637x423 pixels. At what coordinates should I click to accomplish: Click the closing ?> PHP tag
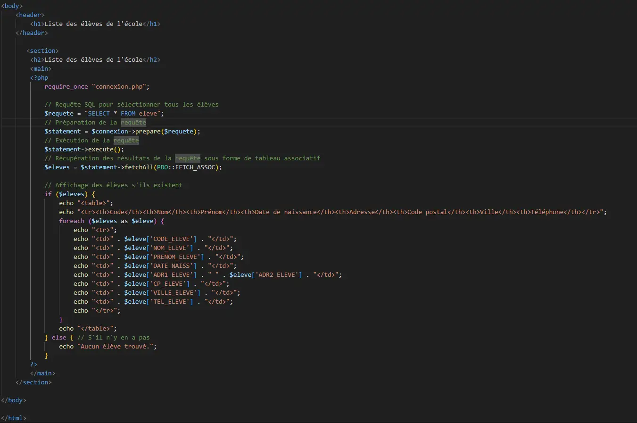click(33, 365)
